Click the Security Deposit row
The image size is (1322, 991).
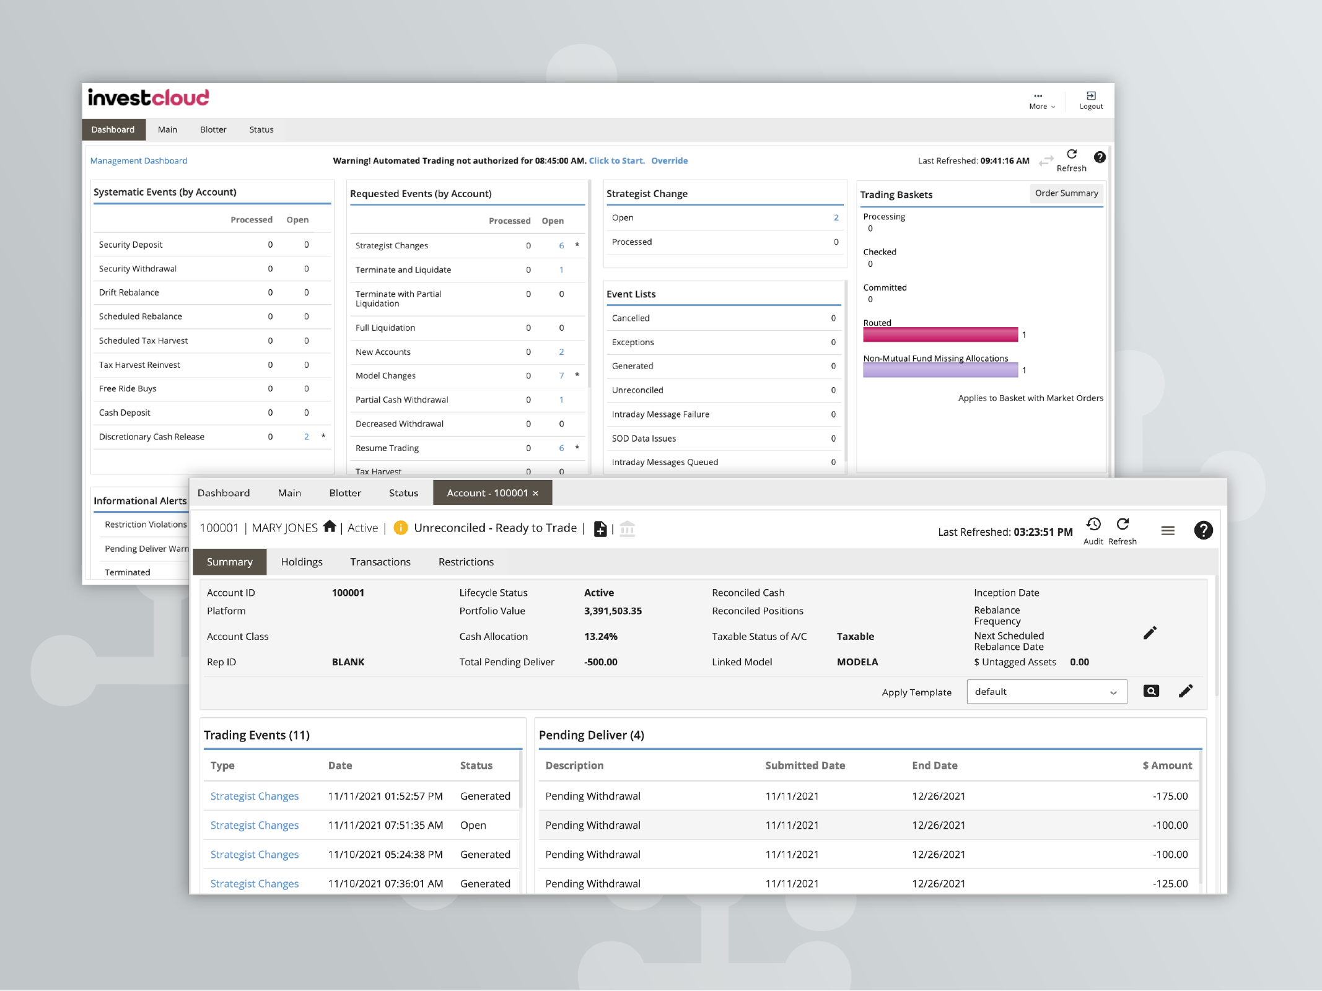[211, 245]
